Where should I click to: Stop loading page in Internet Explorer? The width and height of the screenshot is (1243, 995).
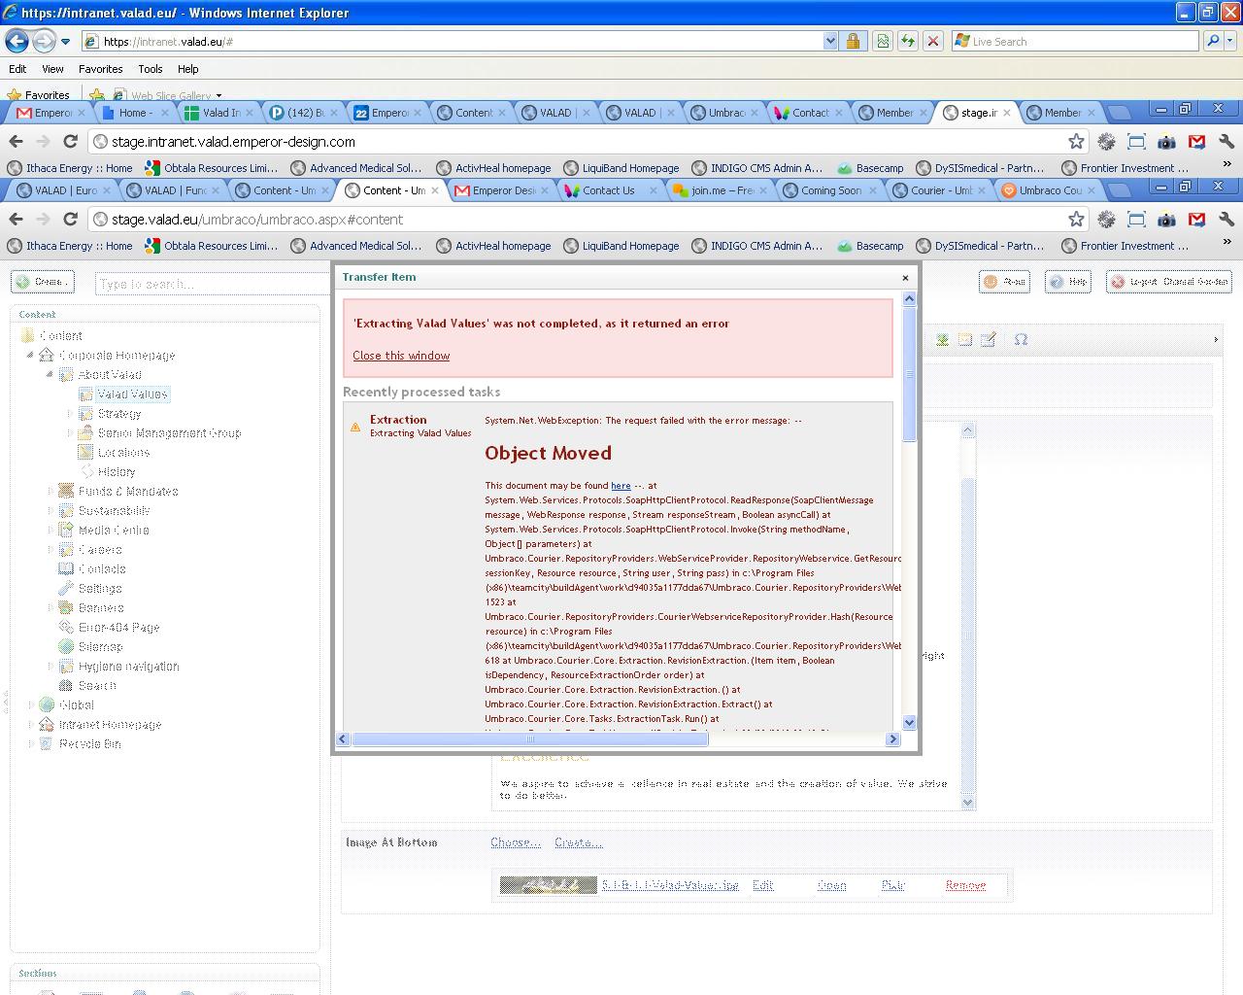pos(932,41)
